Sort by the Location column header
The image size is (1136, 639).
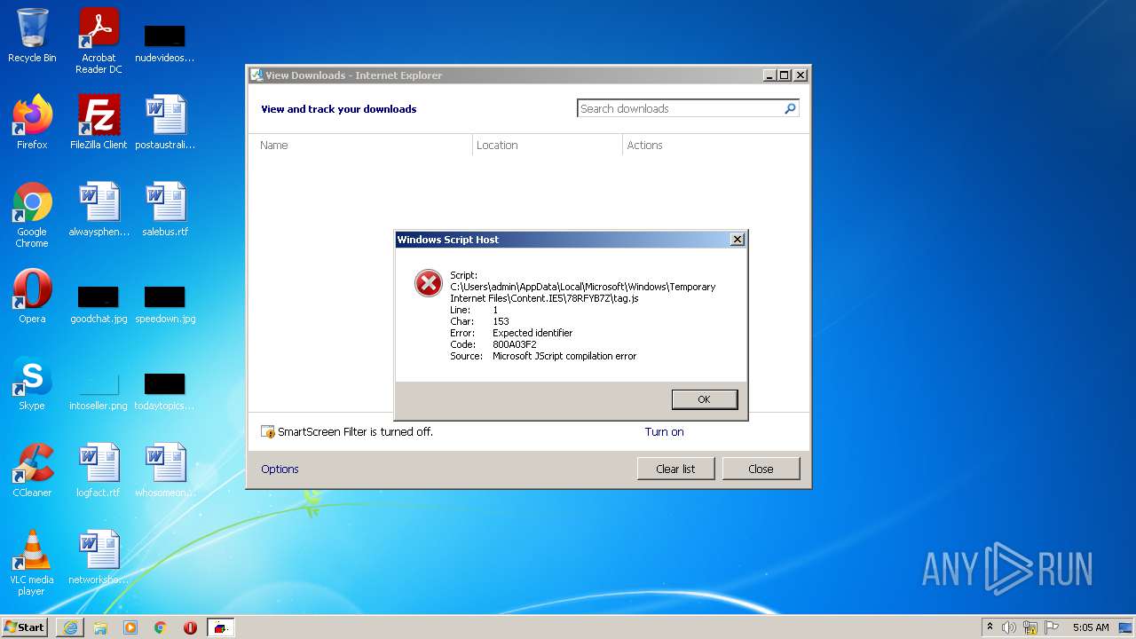tap(548, 145)
